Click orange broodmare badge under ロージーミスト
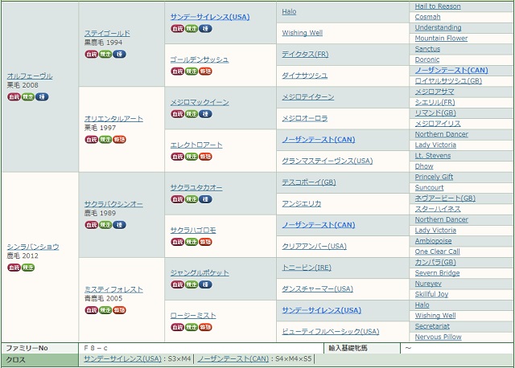 [x=205, y=327]
